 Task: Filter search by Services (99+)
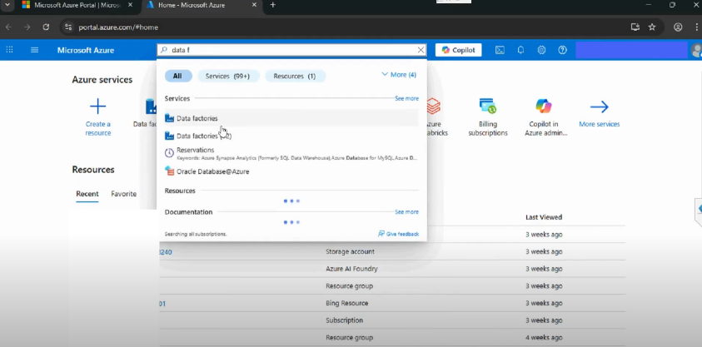228,76
